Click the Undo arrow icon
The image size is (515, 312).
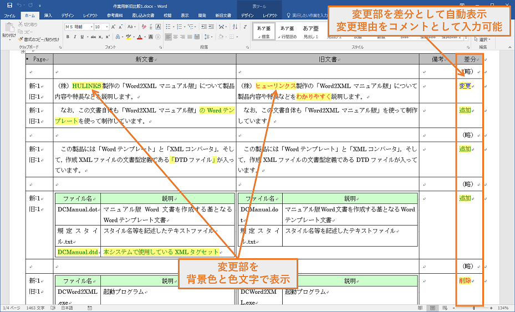pyautogui.click(x=19, y=5)
